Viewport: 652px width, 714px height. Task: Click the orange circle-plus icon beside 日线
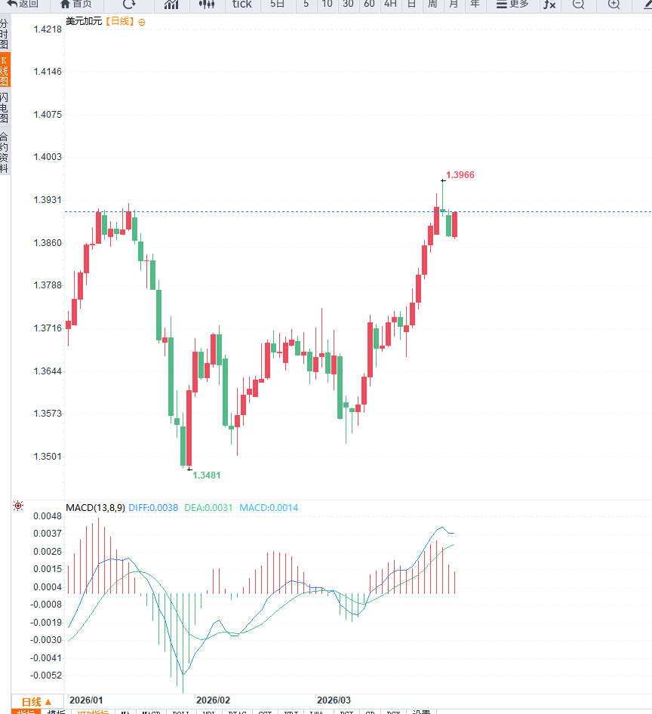[x=142, y=22]
